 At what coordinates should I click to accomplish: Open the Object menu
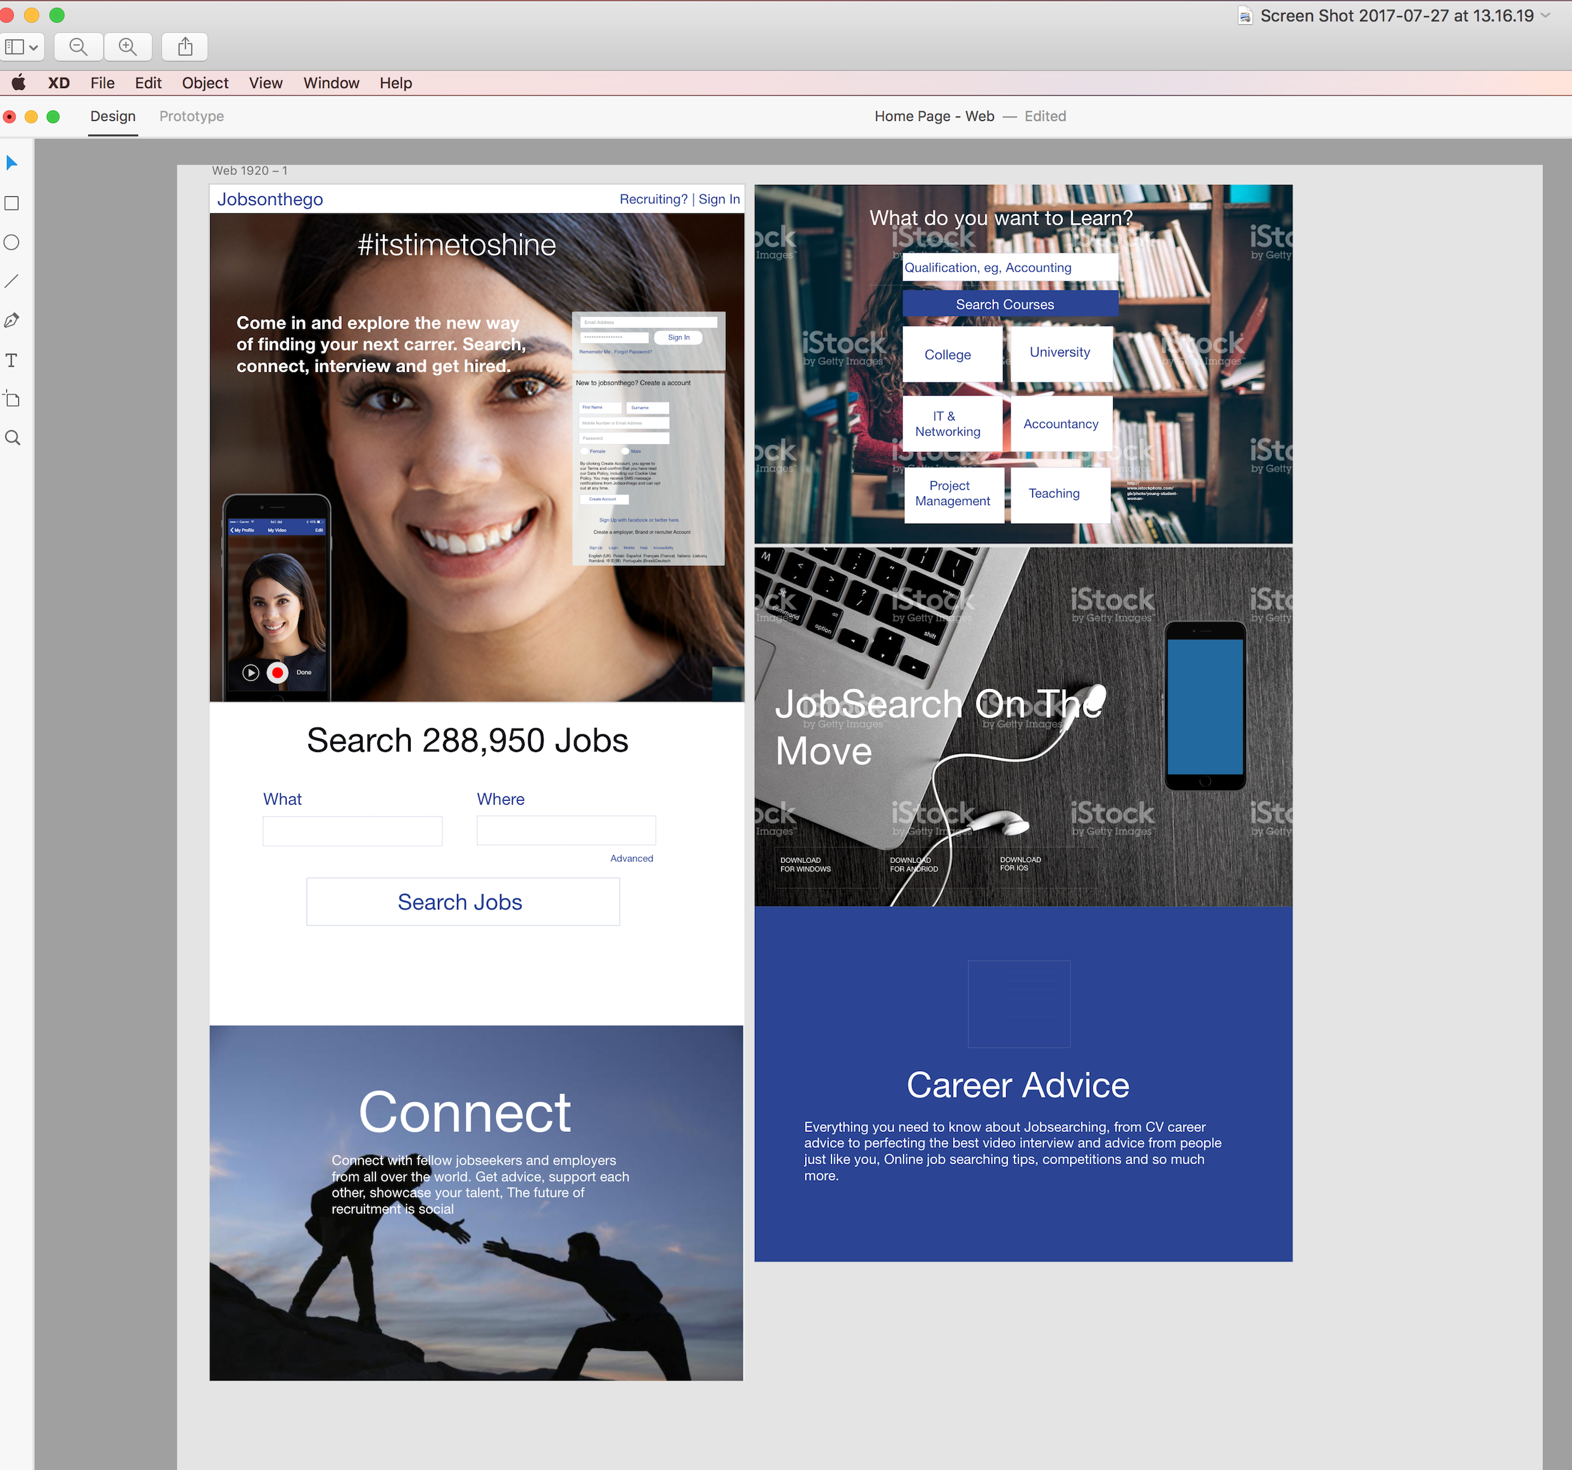[x=205, y=83]
